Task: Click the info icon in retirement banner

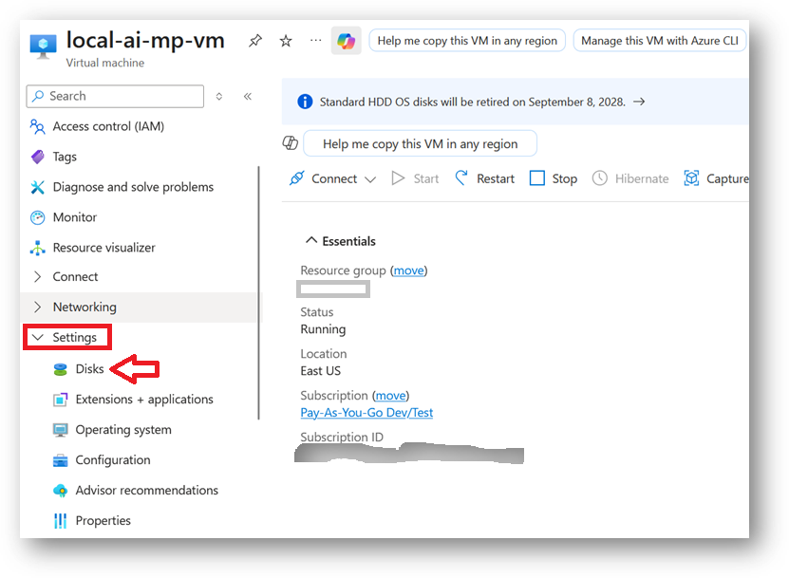Action: (305, 102)
